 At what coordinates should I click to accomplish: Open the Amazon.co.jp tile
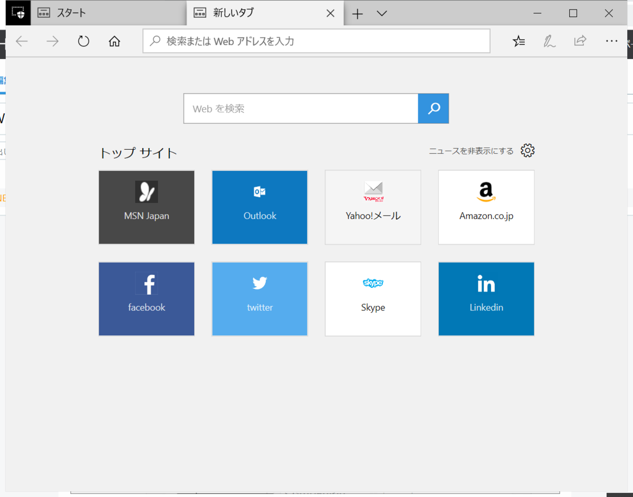(486, 207)
